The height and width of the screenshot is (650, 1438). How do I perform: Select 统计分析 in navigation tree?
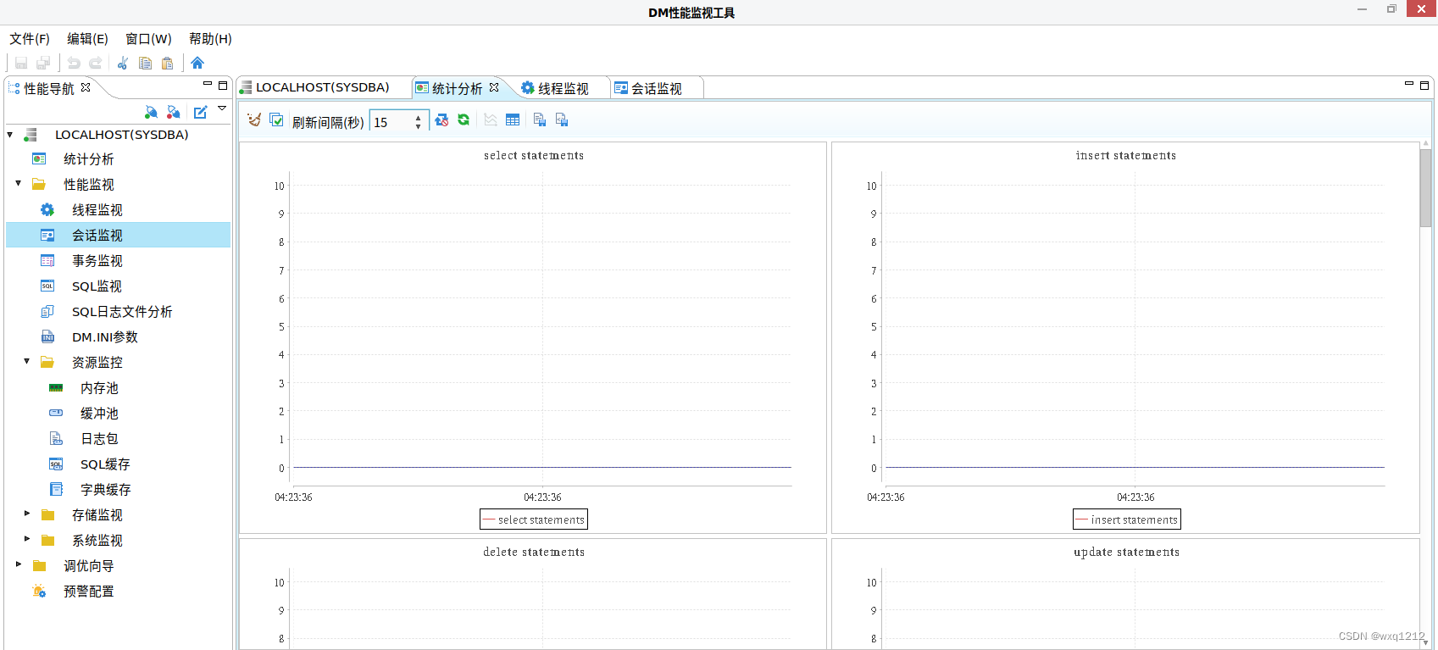coord(88,159)
